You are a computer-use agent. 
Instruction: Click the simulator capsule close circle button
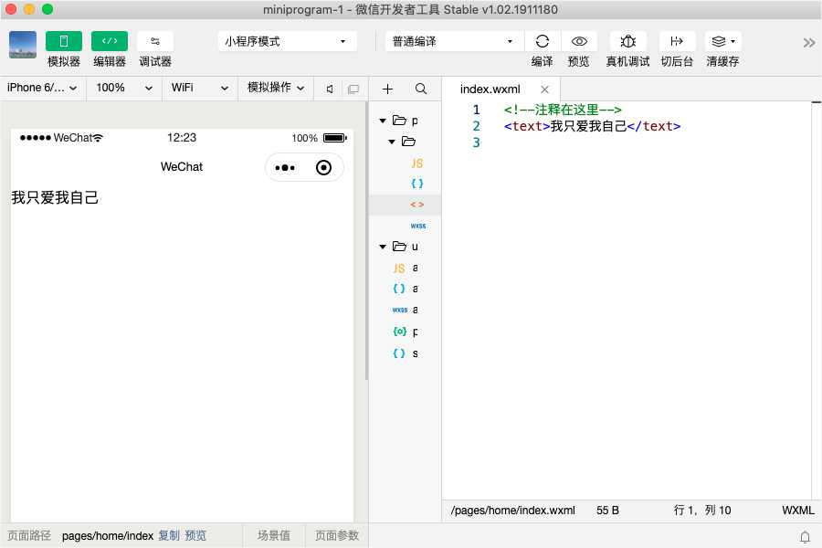point(323,168)
